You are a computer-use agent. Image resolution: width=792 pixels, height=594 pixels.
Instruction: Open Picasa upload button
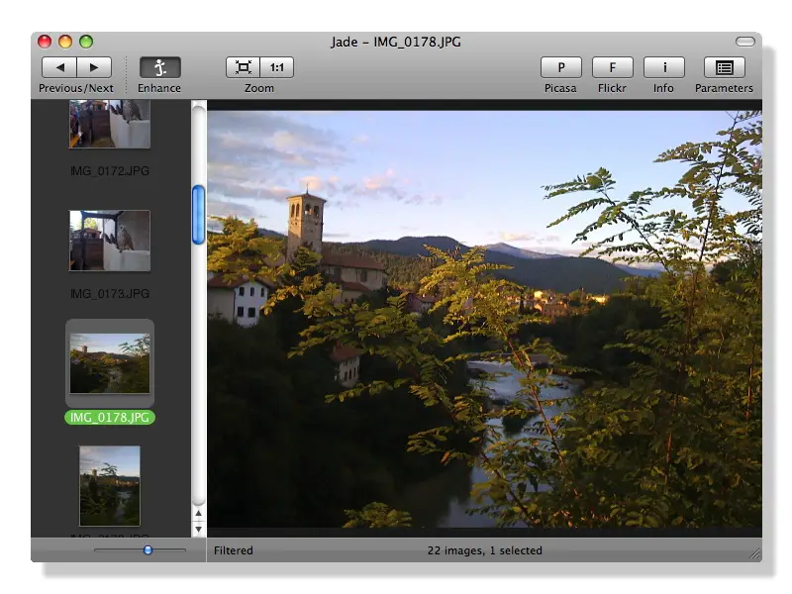pyautogui.click(x=560, y=67)
